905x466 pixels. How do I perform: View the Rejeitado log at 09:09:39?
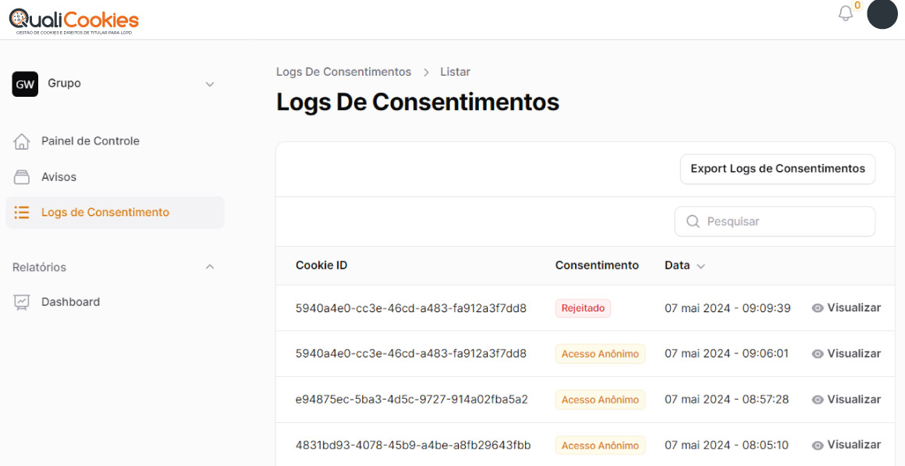(846, 308)
